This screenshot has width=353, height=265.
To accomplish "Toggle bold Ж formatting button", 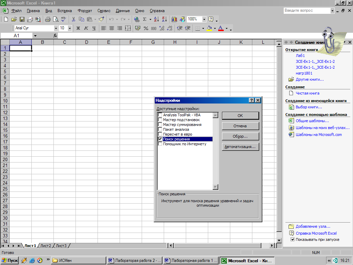I will pos(78,28).
